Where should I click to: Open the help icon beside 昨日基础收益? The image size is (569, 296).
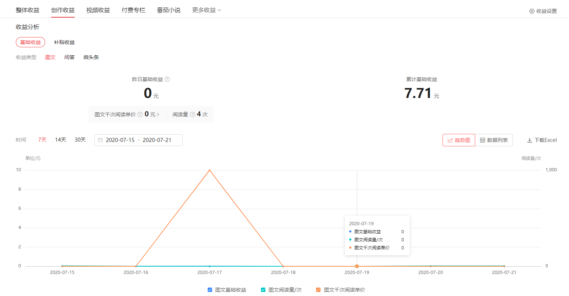167,79
